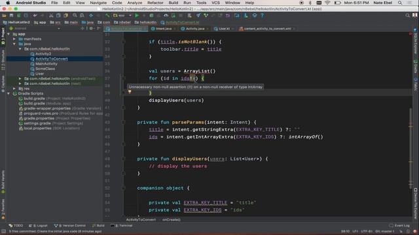Screen dimensions: 419x235
Task: Click the project panel settings gear icon
Action: click(x=91, y=28)
